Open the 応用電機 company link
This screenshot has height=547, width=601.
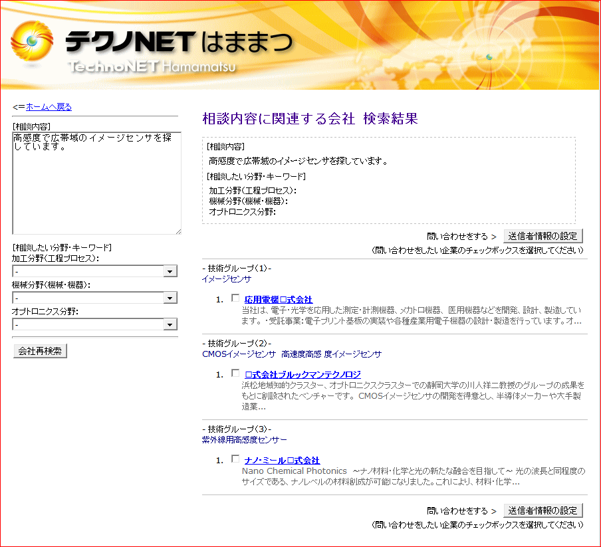[x=278, y=300]
